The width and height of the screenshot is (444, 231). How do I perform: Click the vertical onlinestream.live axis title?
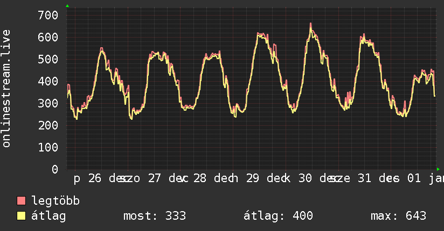(6, 89)
